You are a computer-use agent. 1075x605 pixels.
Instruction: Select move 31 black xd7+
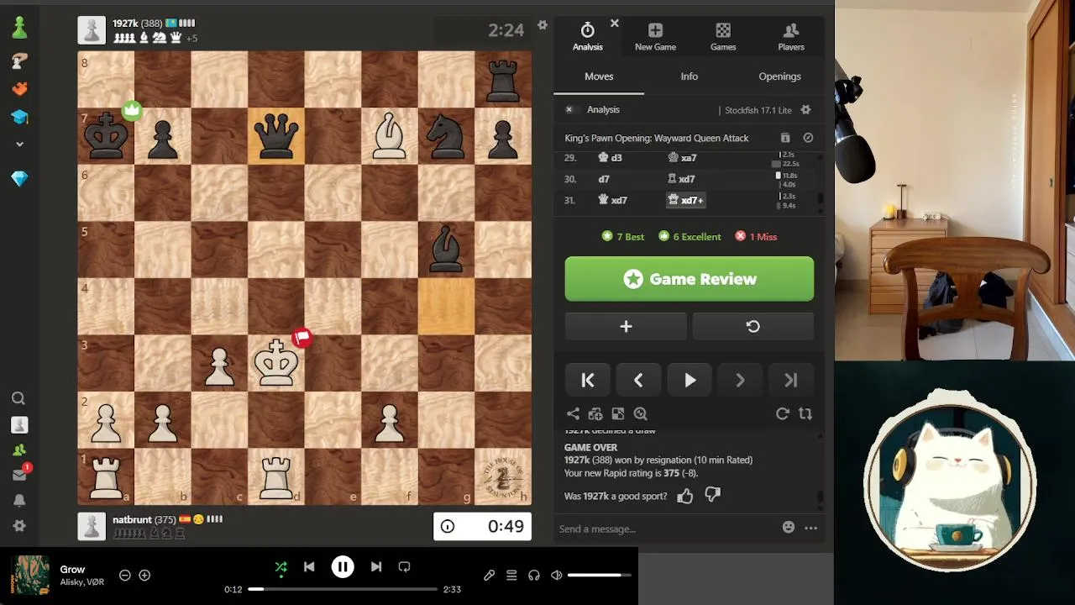point(685,200)
